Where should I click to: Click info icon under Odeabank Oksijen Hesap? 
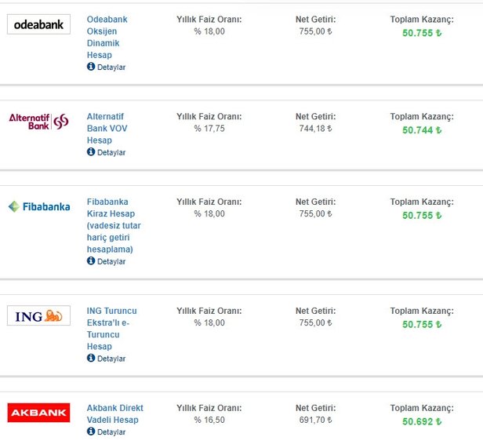[x=91, y=67]
